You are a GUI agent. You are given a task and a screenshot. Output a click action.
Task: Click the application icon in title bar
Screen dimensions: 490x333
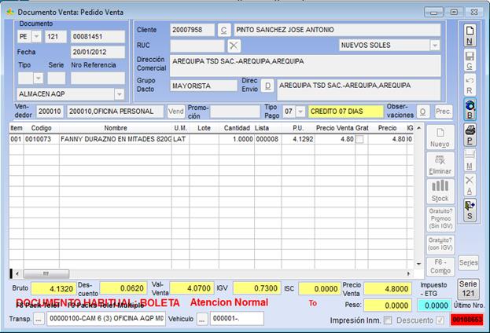(x=10, y=12)
